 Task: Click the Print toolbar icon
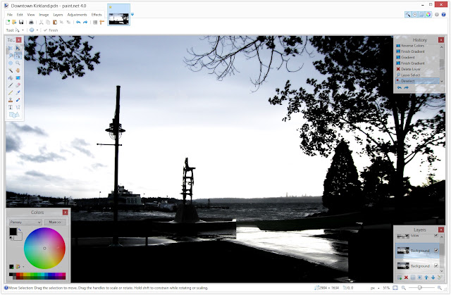[x=31, y=22]
